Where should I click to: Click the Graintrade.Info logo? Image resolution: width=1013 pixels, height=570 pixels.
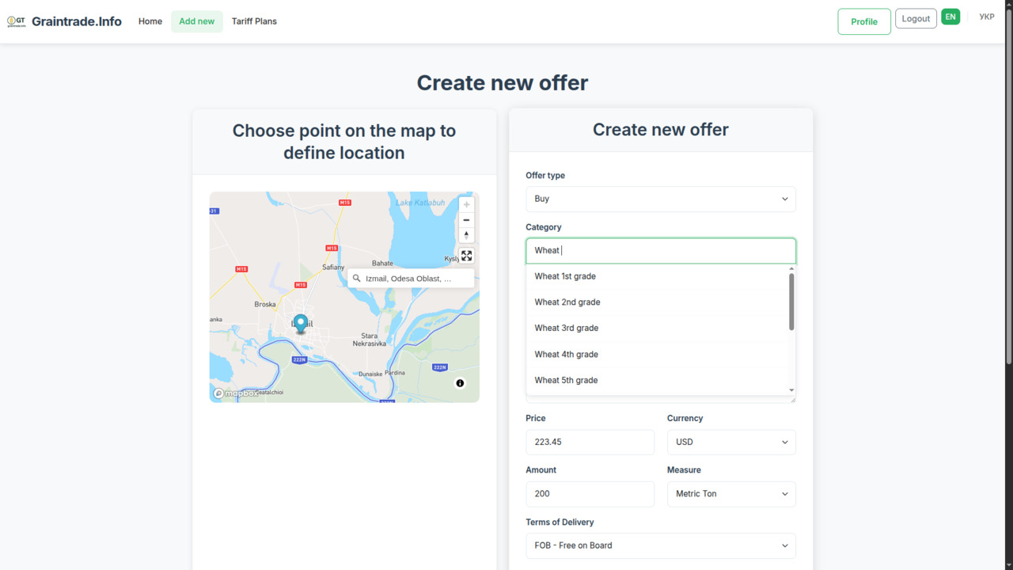coord(64,21)
